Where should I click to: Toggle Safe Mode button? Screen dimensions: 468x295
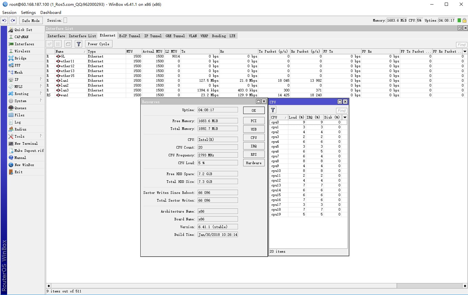point(31,20)
